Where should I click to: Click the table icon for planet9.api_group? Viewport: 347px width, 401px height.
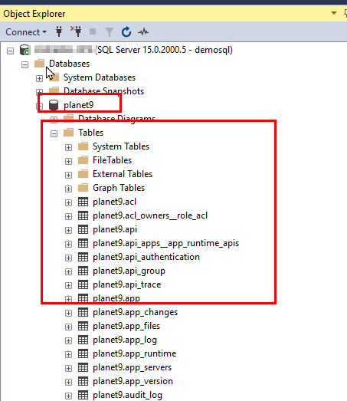83,271
